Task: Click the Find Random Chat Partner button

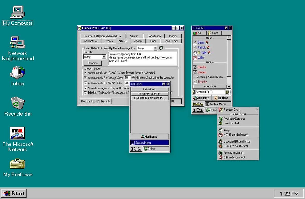Action: 149,98
